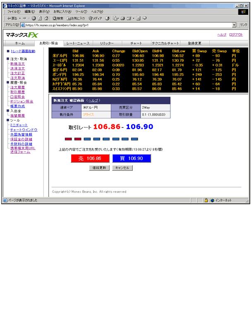Open the 帳票作成 sidebar link
Image resolution: width=251 pixels, height=330 pixels.
(17, 106)
